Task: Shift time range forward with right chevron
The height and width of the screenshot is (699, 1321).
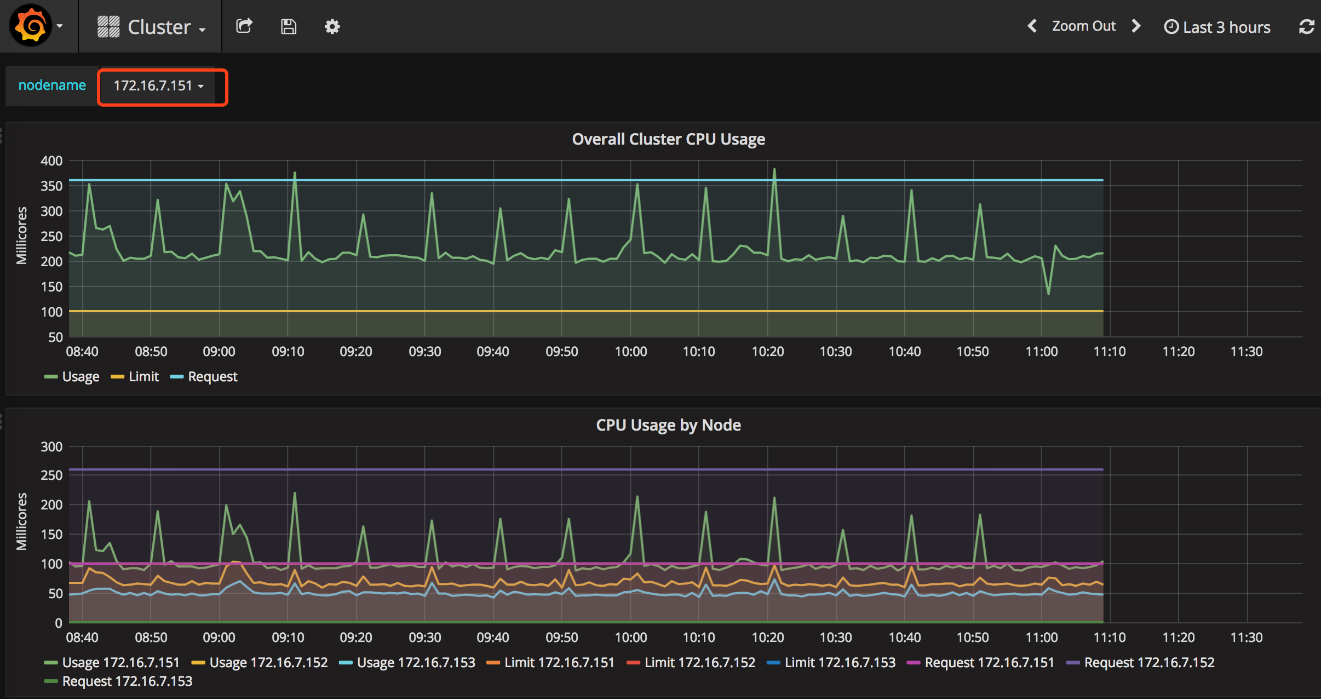Action: point(1136,26)
